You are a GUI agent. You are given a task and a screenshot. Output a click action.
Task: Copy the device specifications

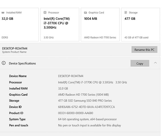coord(140,63)
